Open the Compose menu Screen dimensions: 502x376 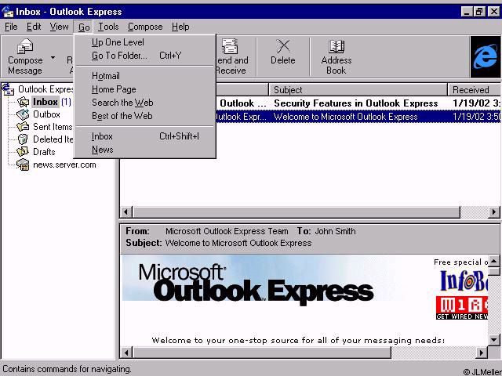tap(145, 27)
